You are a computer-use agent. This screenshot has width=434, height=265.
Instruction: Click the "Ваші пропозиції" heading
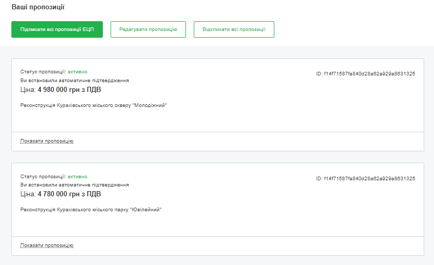click(38, 8)
